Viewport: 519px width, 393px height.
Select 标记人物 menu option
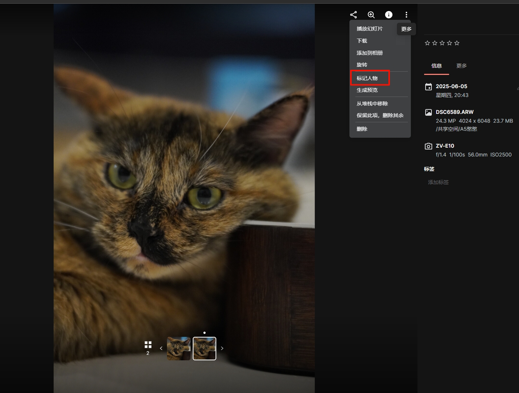coord(367,78)
